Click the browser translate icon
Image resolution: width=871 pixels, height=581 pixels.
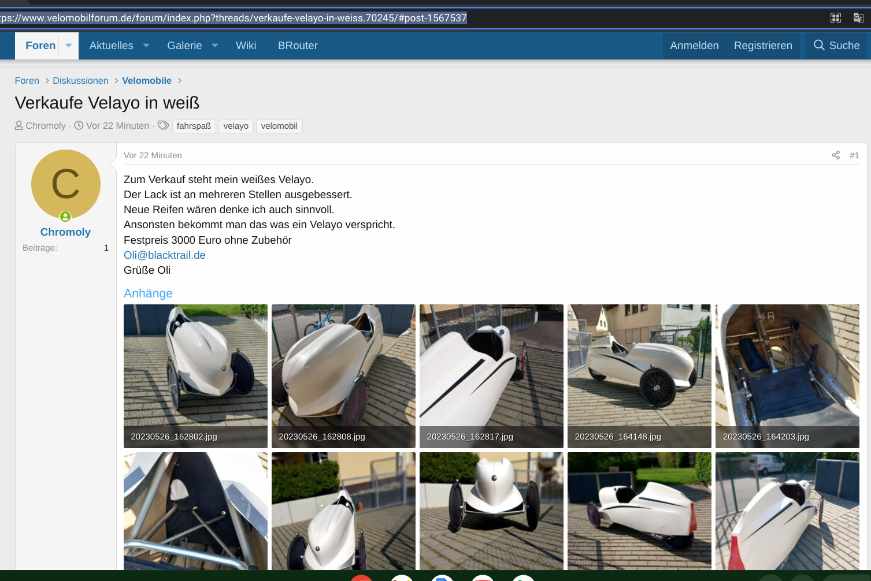(858, 18)
